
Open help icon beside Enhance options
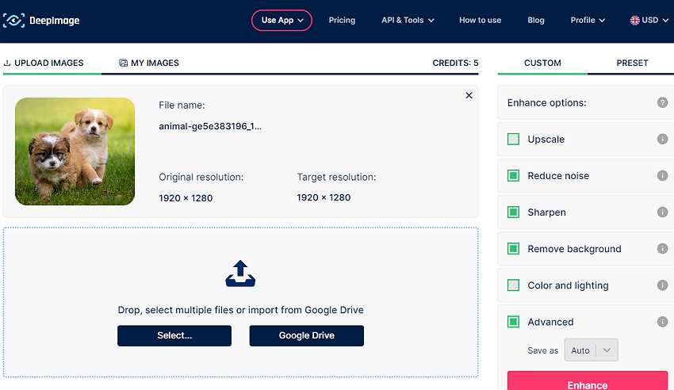point(662,103)
